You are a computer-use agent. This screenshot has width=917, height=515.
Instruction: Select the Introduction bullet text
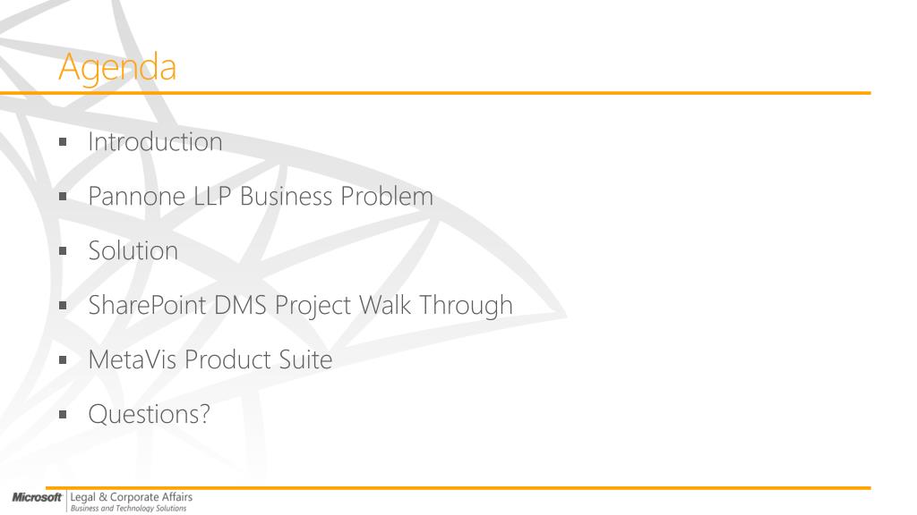[155, 142]
